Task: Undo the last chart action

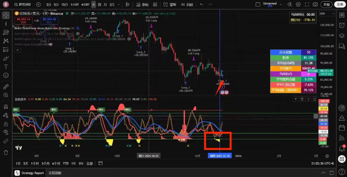Action: 201,4
